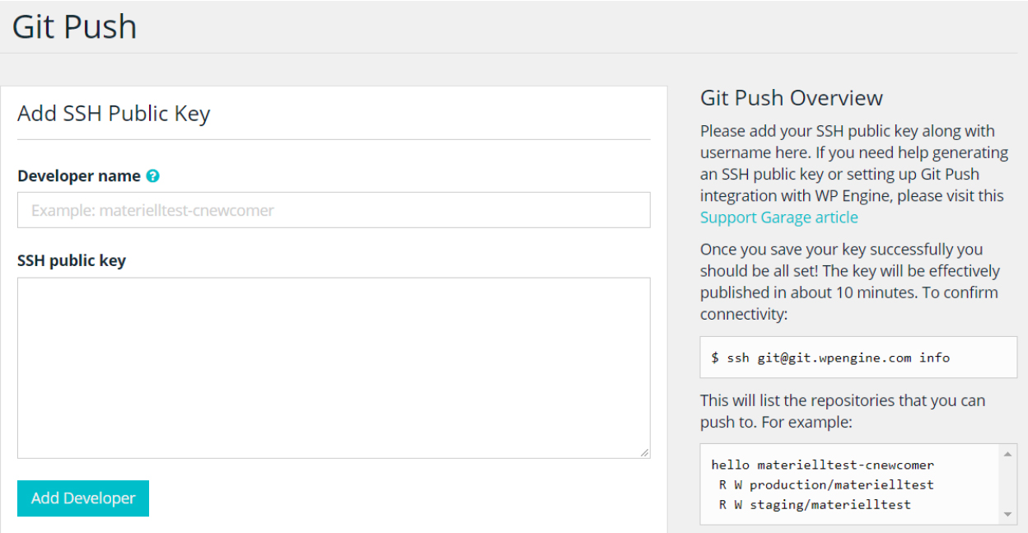The width and height of the screenshot is (1028, 533).
Task: Click the help icon beside Developer name
Action: [x=152, y=176]
